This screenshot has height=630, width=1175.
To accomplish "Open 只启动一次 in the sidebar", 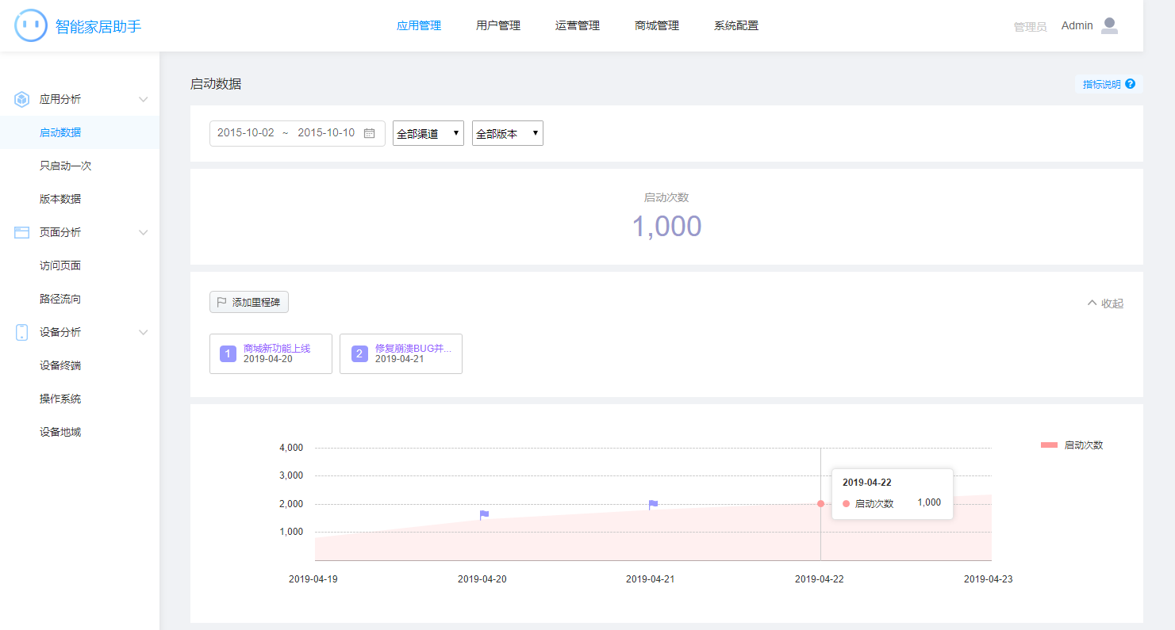I will (66, 166).
